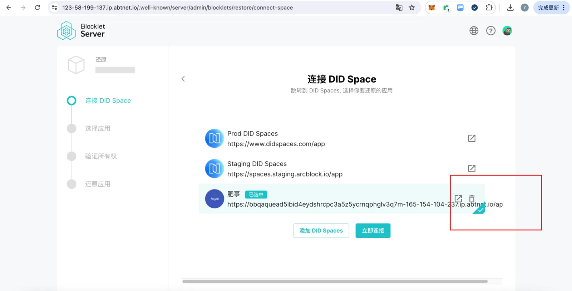Viewport: 572px width, 291px height.
Task: Reload the current page
Action: coord(37,8)
